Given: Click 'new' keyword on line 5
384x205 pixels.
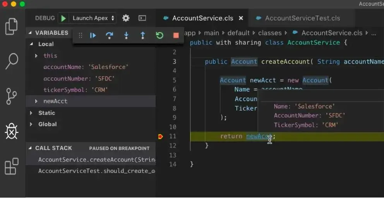Looking at the screenshot, I should 293,80.
